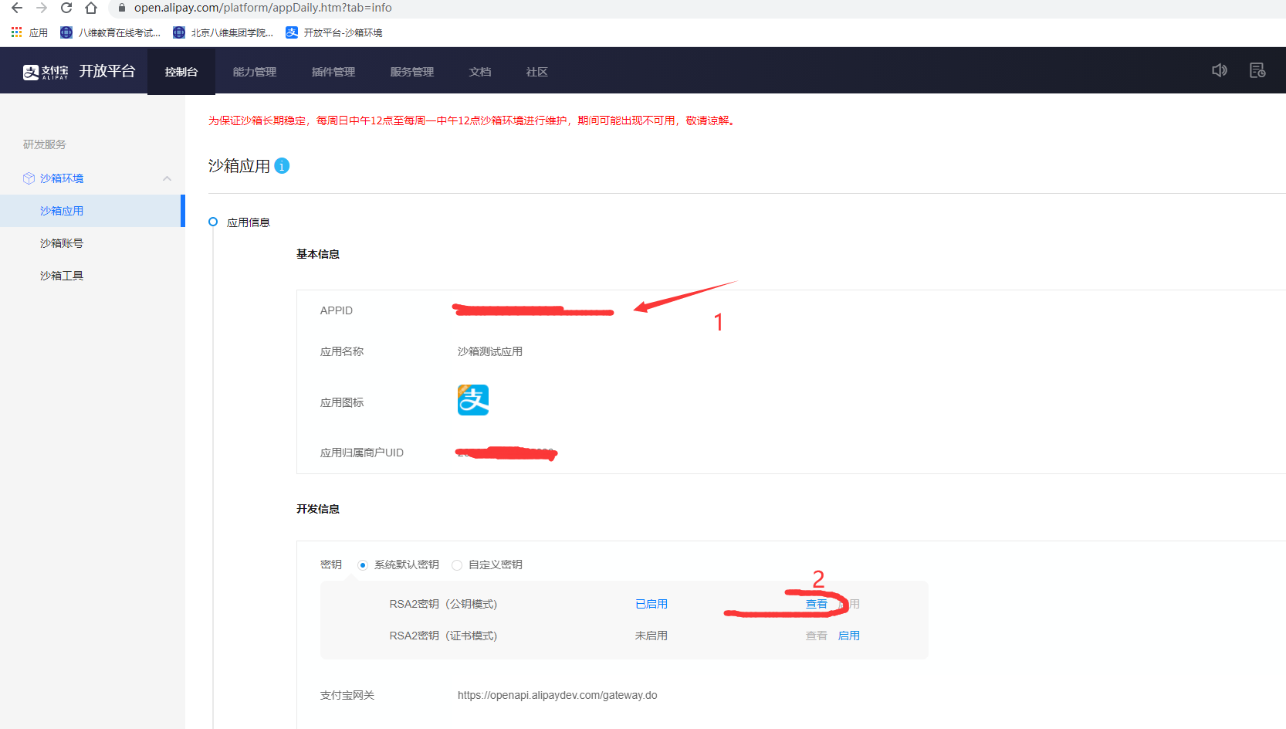This screenshot has width=1286, height=729.
Task: Open the 能力管理 menu
Action: point(255,72)
